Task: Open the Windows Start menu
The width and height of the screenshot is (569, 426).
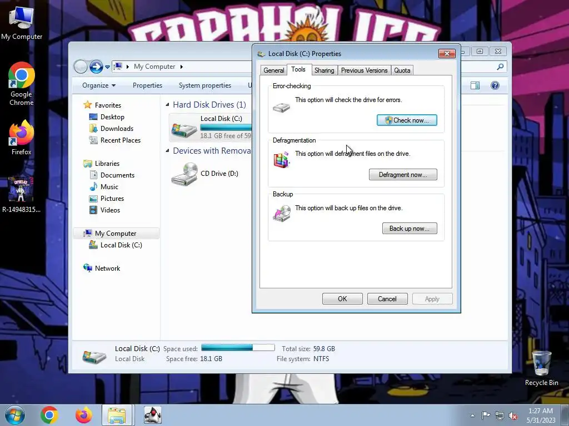Action: pyautogui.click(x=14, y=415)
